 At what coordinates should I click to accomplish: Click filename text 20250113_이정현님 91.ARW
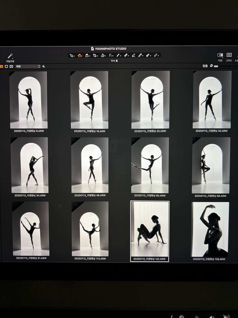coord(31,258)
